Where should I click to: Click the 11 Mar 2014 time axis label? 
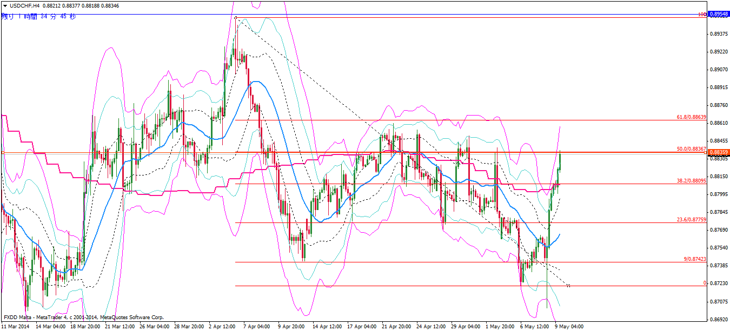16,326
